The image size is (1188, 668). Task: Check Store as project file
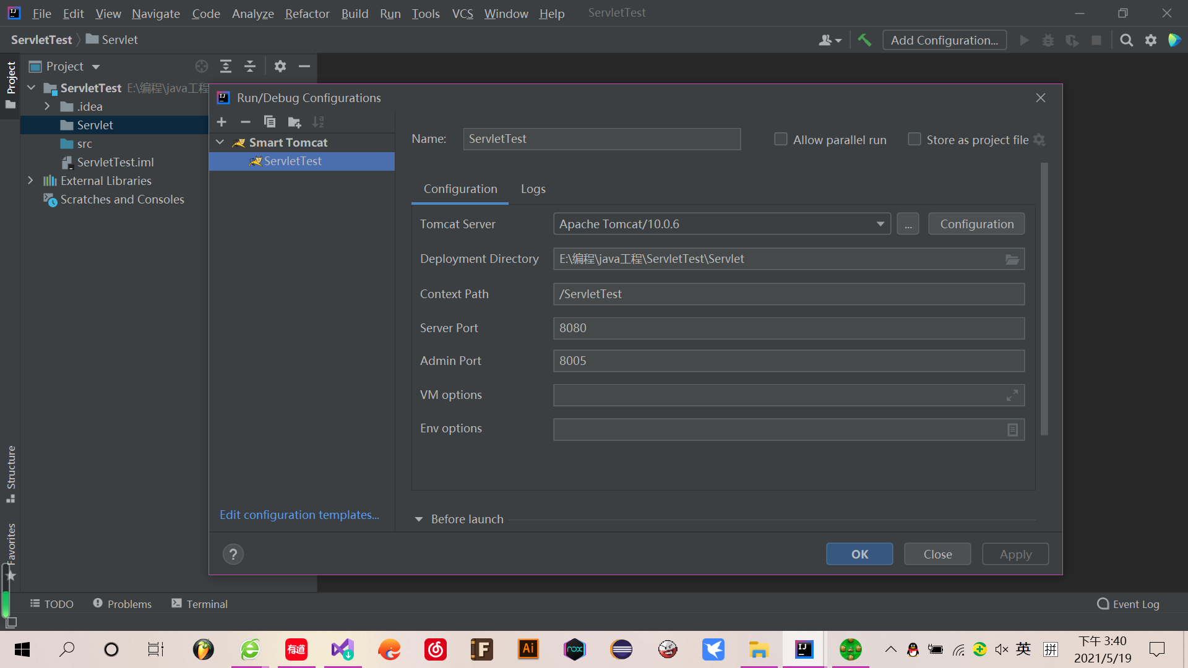(x=914, y=140)
